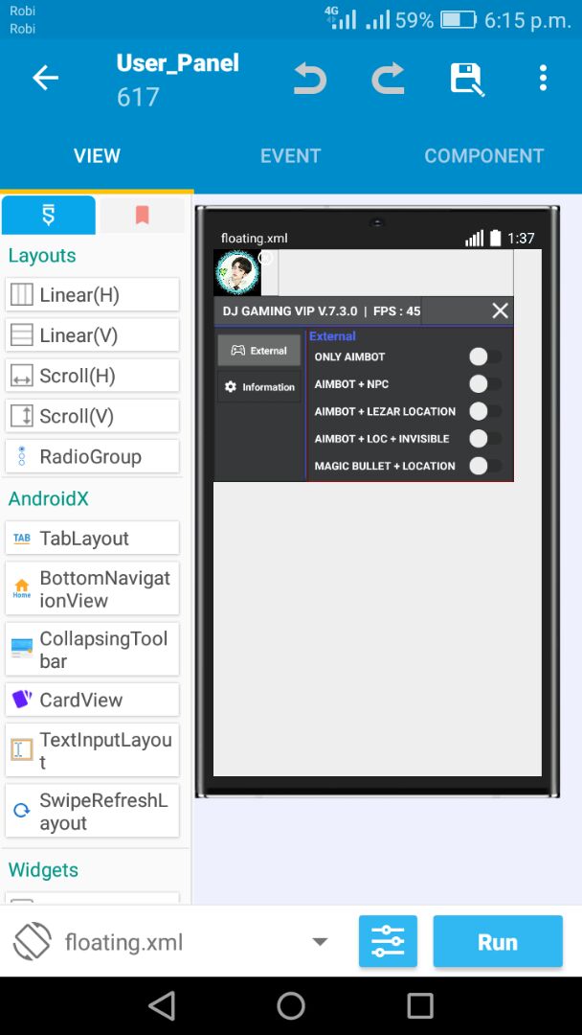The width and height of the screenshot is (582, 1035).
Task: Tap the Android home navigation button
Action: pyautogui.click(x=291, y=1006)
